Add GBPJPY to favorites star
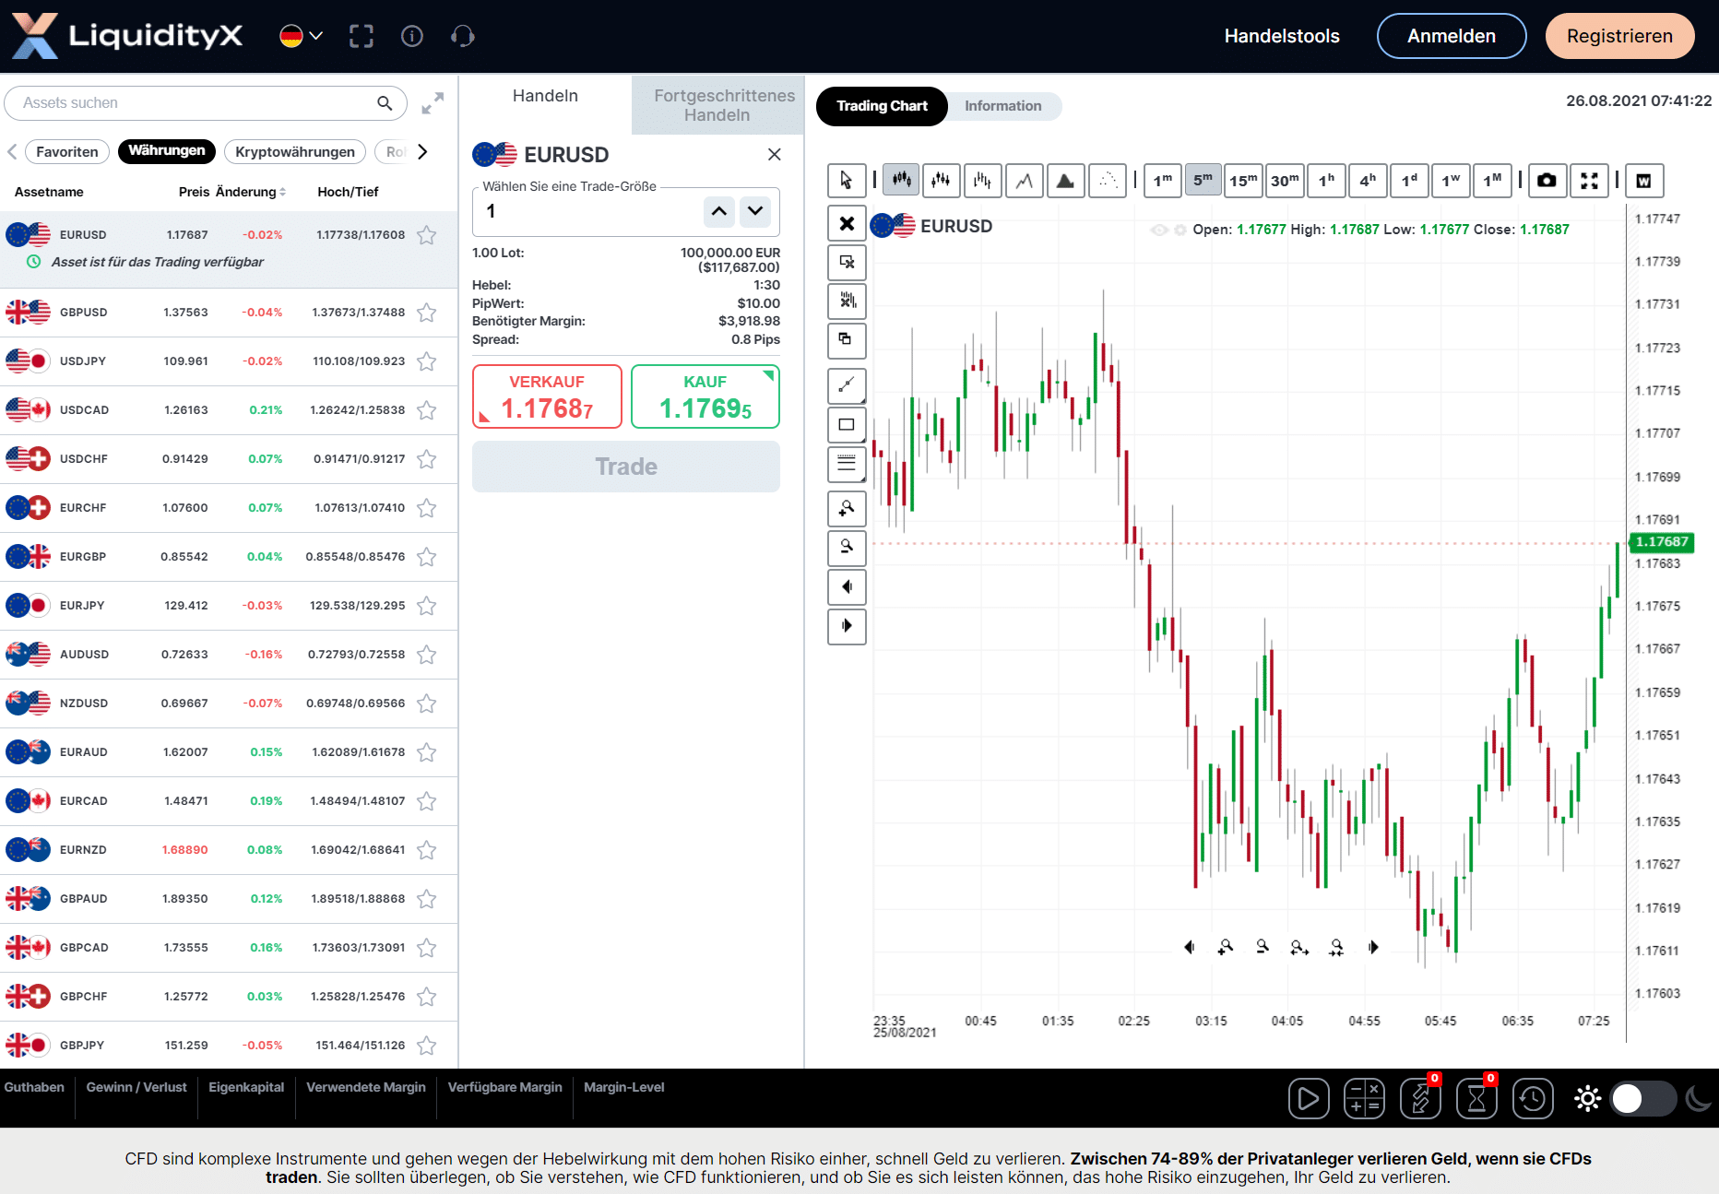Screen dimensions: 1719x1194 click(x=426, y=1046)
